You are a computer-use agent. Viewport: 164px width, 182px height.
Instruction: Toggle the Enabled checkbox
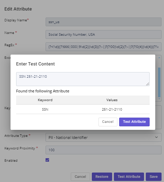click(47, 160)
